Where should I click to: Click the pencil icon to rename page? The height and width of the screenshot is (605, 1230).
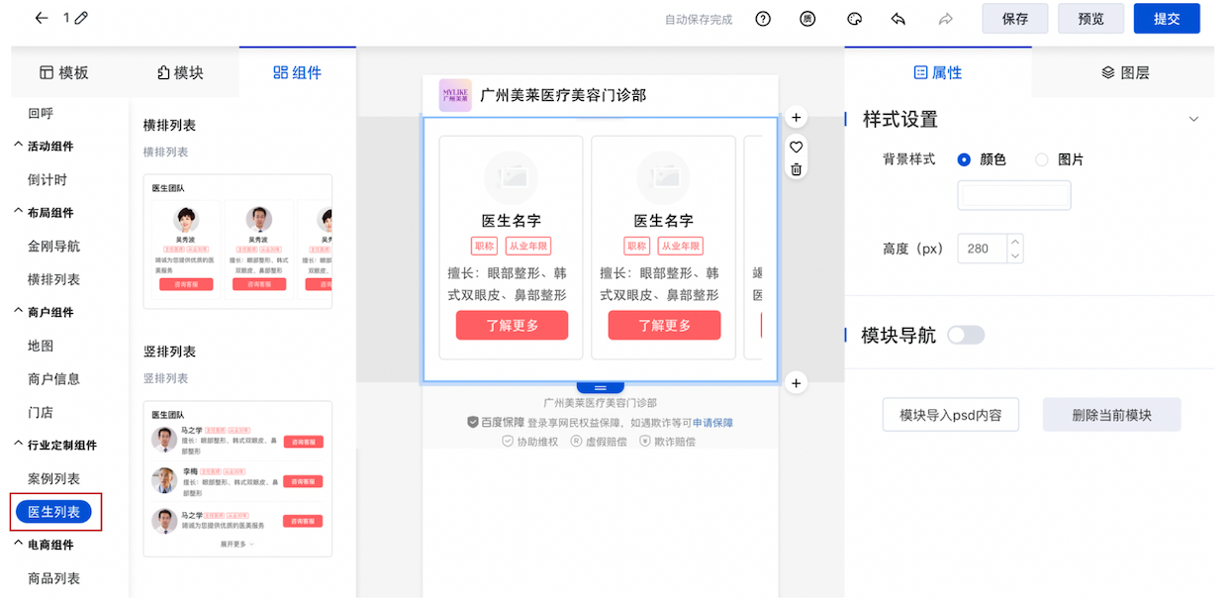tap(81, 19)
